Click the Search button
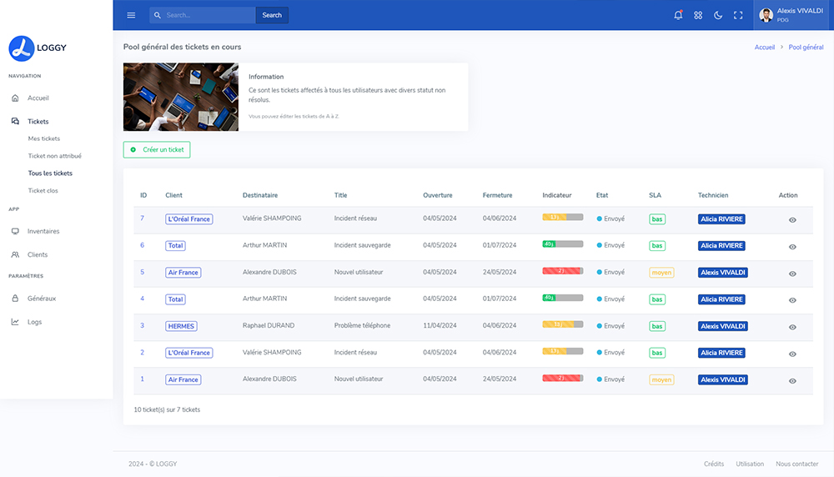This screenshot has height=477, width=834. point(272,15)
